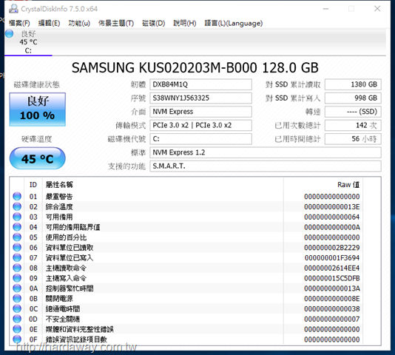Click the blue health status orb beside 良好 in disk tab
395x355 pixels.
pos(10,33)
